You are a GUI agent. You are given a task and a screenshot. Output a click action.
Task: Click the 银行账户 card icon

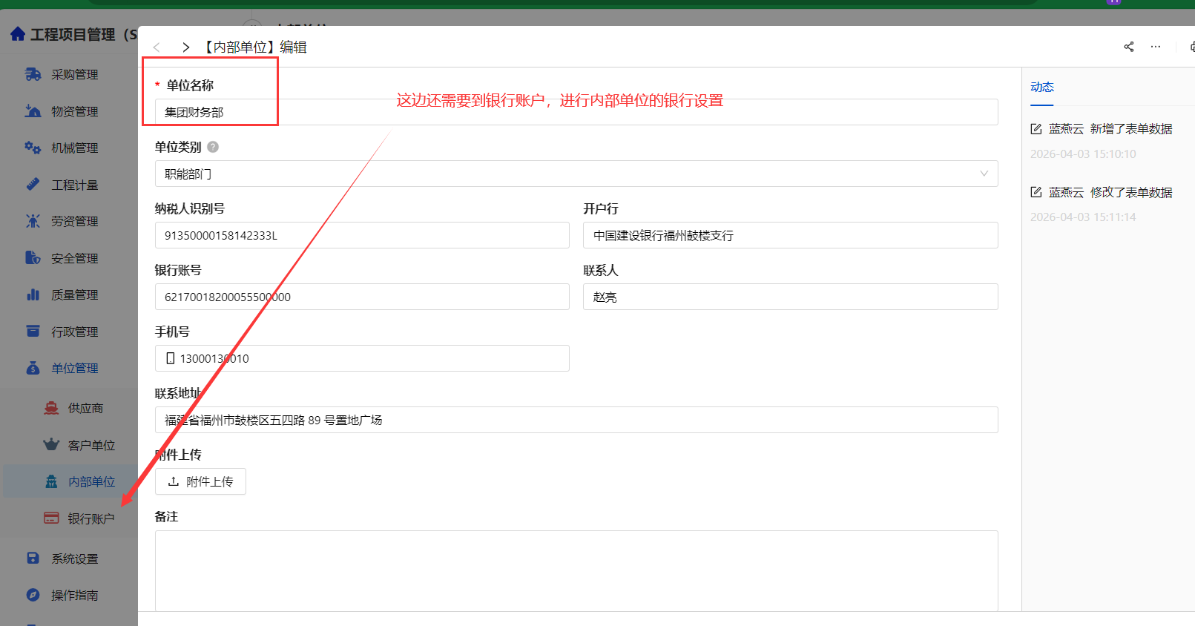tap(50, 518)
